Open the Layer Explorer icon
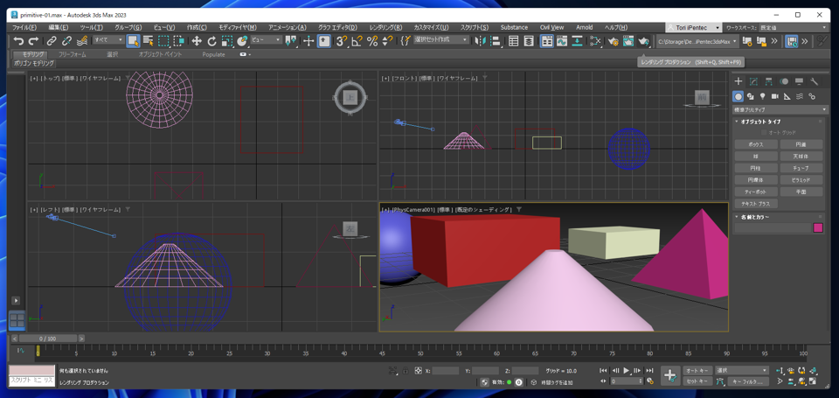Screen dimensions: 839x398 click(x=529, y=41)
